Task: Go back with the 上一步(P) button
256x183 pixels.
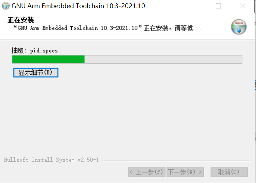Action: (x=147, y=172)
